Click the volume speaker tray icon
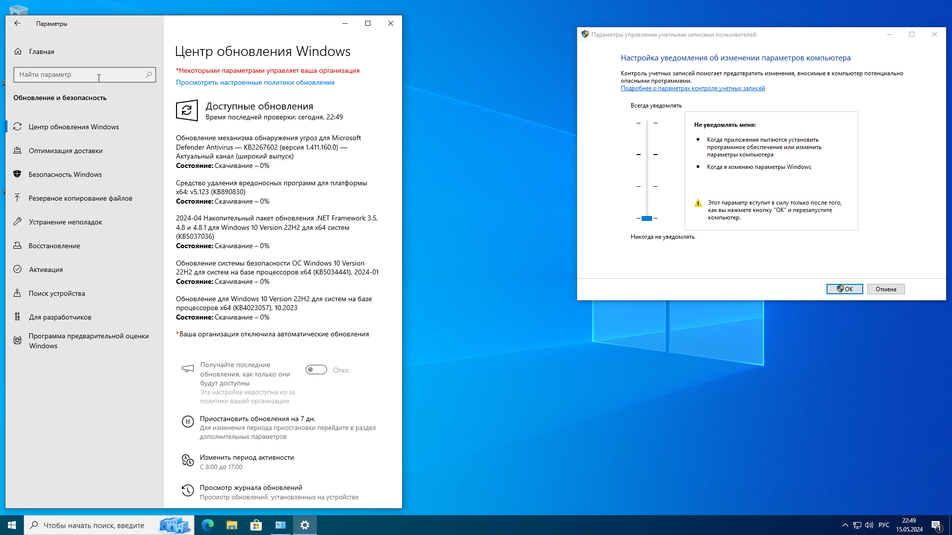The width and height of the screenshot is (952, 535). tap(869, 525)
